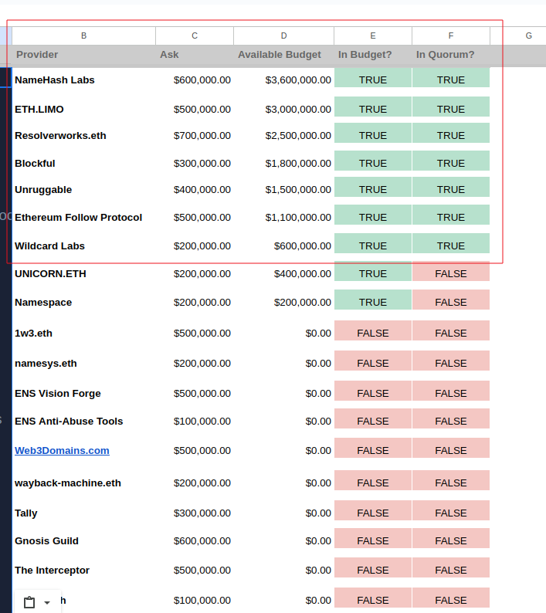Click NameHash Labs In Quorum TRUE cell
The height and width of the screenshot is (613, 546).
pos(450,77)
